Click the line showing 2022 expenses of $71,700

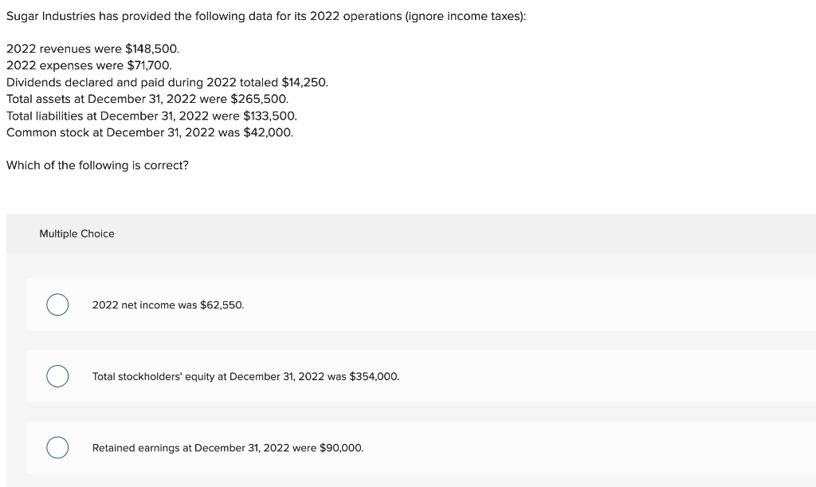tap(89, 65)
